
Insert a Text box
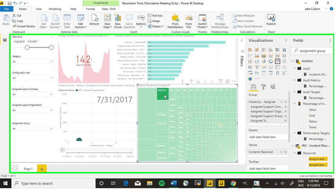tap(155, 16)
